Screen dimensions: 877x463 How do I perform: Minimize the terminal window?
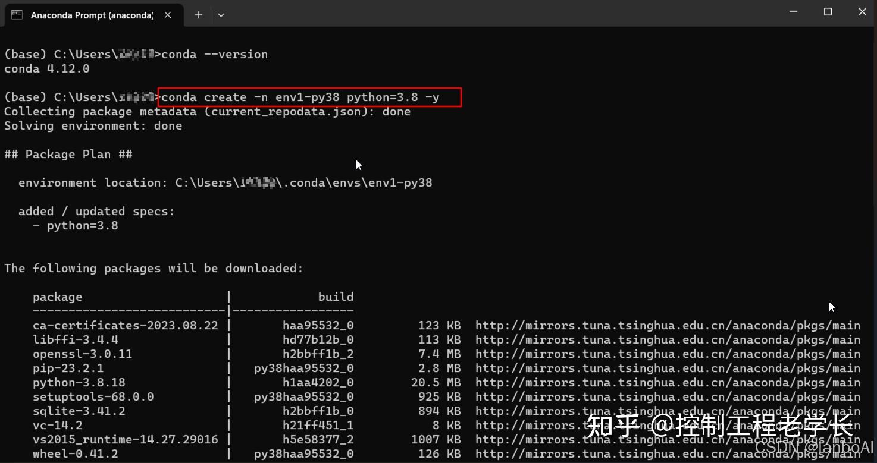pyautogui.click(x=794, y=11)
